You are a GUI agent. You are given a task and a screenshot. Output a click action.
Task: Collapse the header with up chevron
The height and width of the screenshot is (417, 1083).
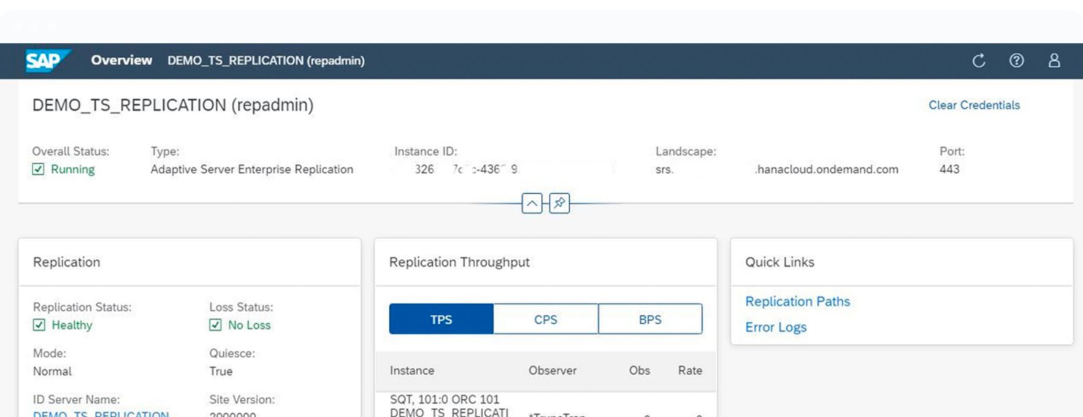click(532, 203)
